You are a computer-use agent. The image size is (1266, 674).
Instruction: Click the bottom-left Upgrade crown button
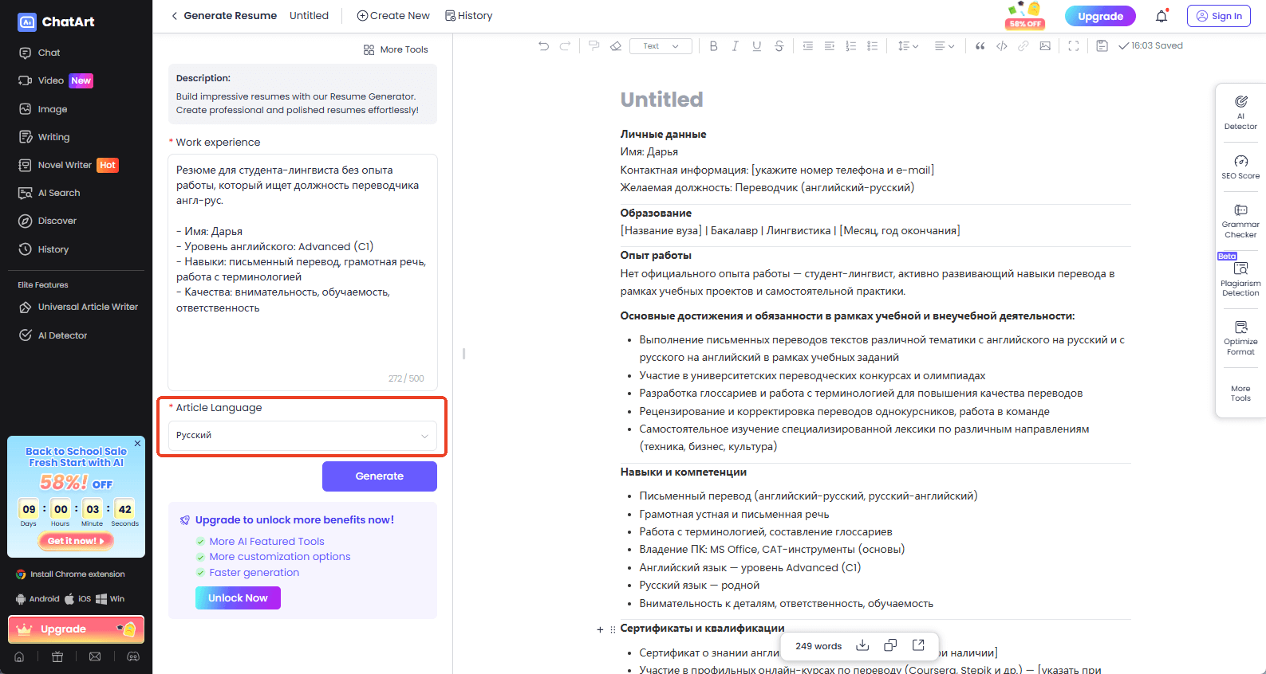[x=76, y=629]
